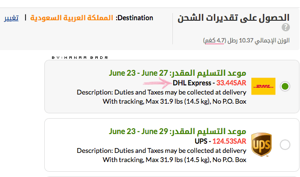The width and height of the screenshot is (300, 177).
Task: Click the June 23 - June 29 delivery estimate
Action: point(138,131)
